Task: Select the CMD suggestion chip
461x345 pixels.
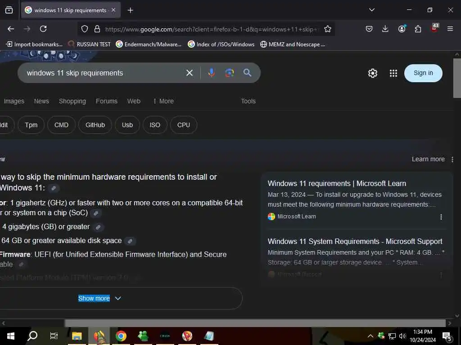Action: point(61,125)
